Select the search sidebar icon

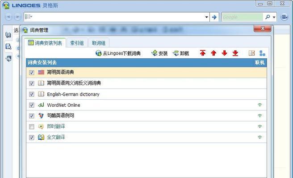coord(8,47)
